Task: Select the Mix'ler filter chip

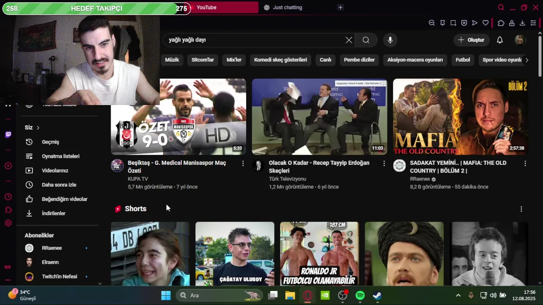Action: pos(234,60)
